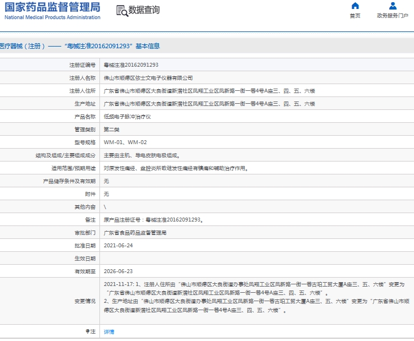Click the home icon labeled 首页

click(355, 6)
